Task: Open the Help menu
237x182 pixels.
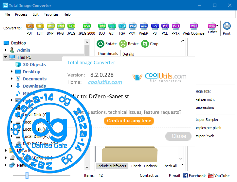Action: pyautogui.click(x=67, y=14)
